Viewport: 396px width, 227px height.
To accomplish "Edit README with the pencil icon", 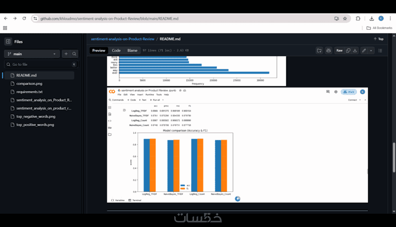I will coord(364,51).
